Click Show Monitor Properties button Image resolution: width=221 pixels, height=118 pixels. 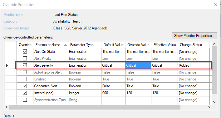point(194,36)
